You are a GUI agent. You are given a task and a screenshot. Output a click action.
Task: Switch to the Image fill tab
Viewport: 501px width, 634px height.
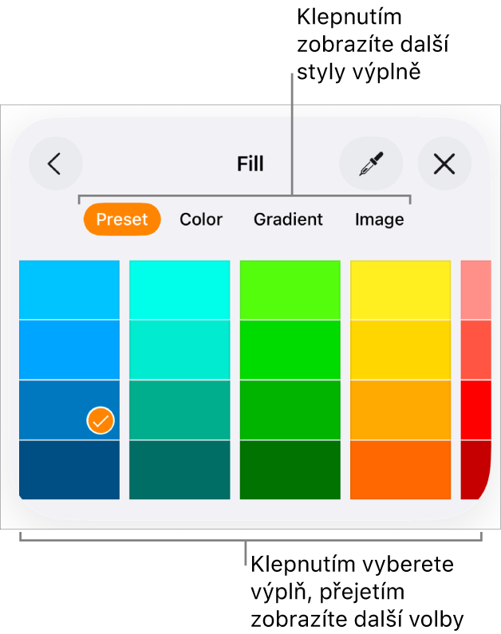379,219
